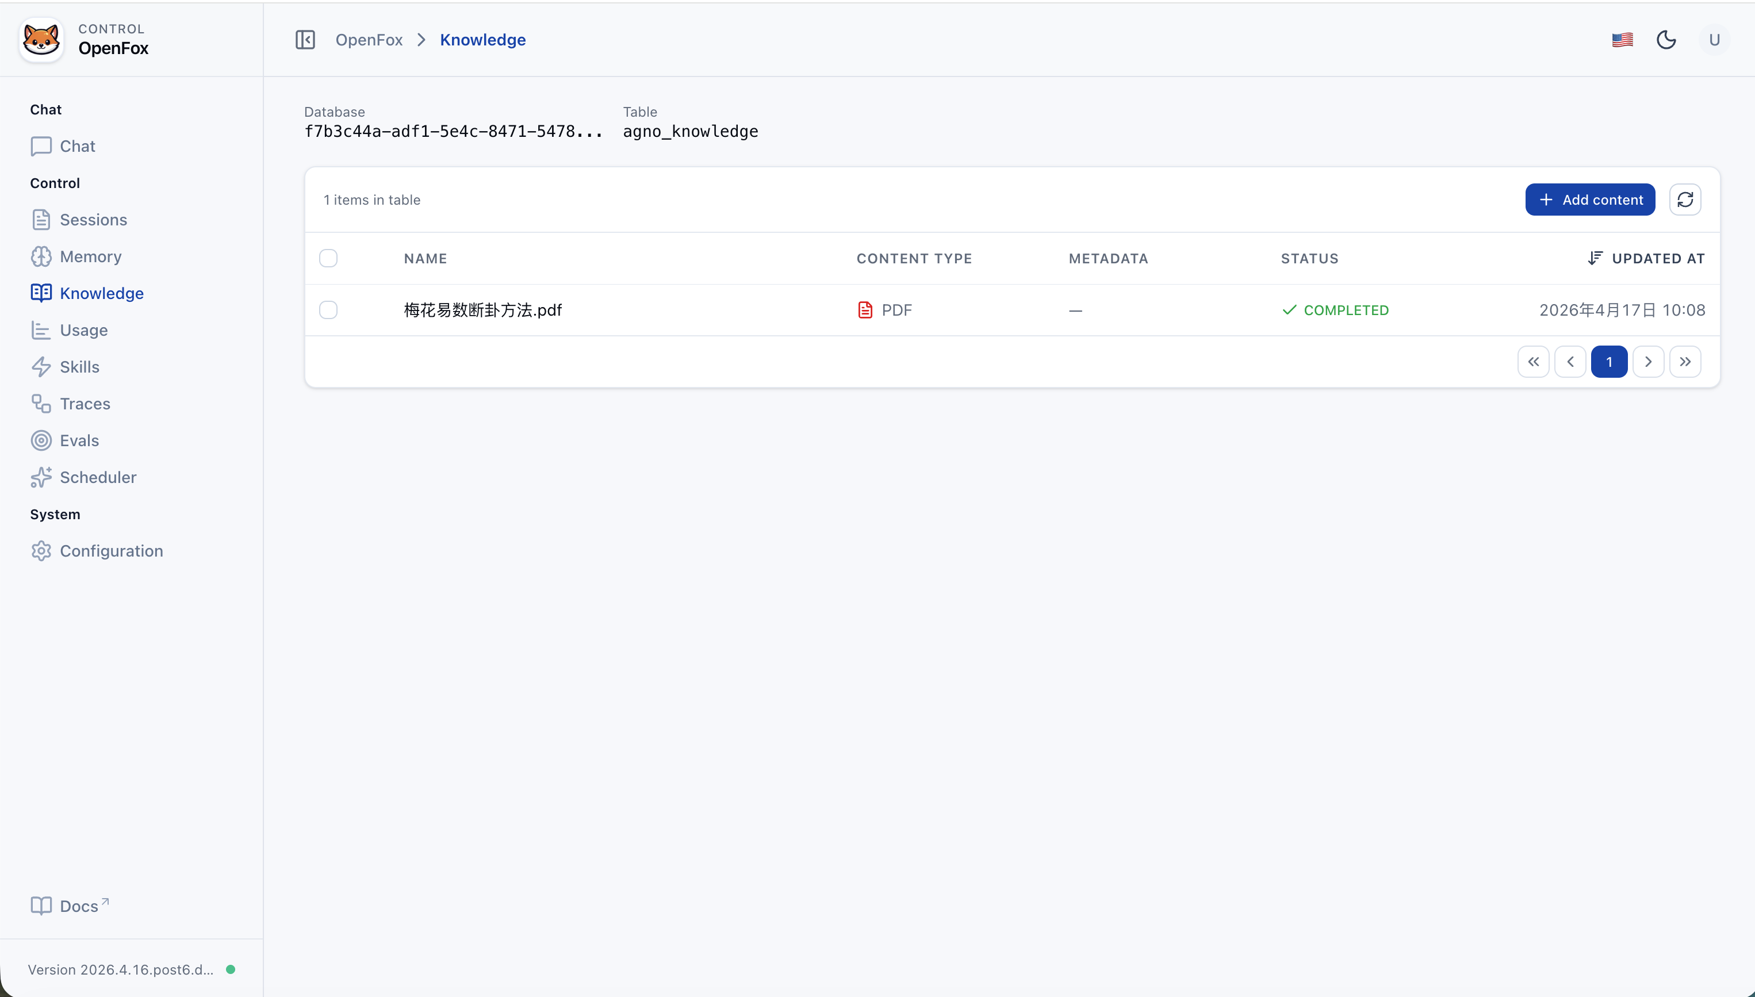Image resolution: width=1755 pixels, height=997 pixels.
Task: Open the Memory section
Action: click(90, 256)
